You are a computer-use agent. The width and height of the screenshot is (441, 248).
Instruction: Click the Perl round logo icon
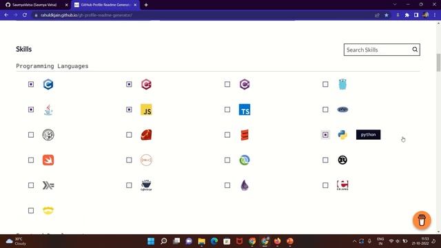[48, 135]
